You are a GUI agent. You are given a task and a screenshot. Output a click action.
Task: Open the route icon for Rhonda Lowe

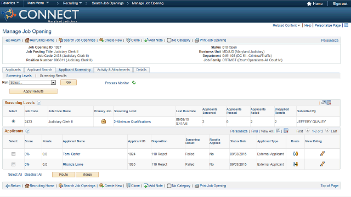coord(296,164)
